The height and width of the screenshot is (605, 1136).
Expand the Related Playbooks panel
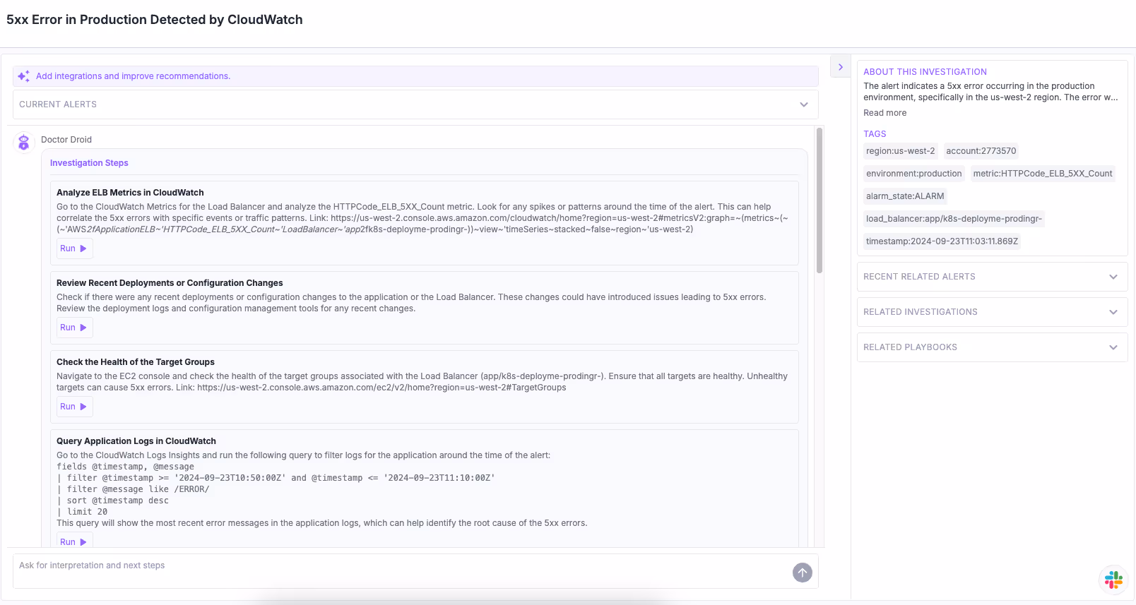992,347
